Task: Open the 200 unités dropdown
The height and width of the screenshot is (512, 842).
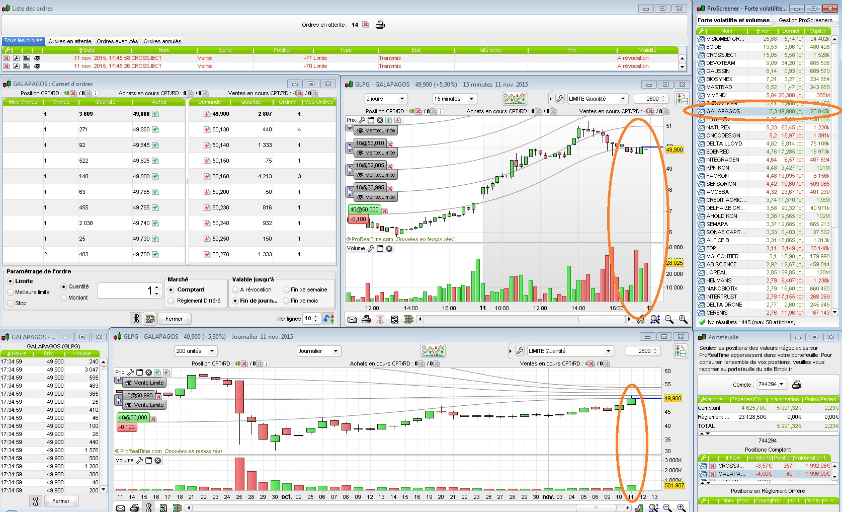Action: pyautogui.click(x=196, y=351)
